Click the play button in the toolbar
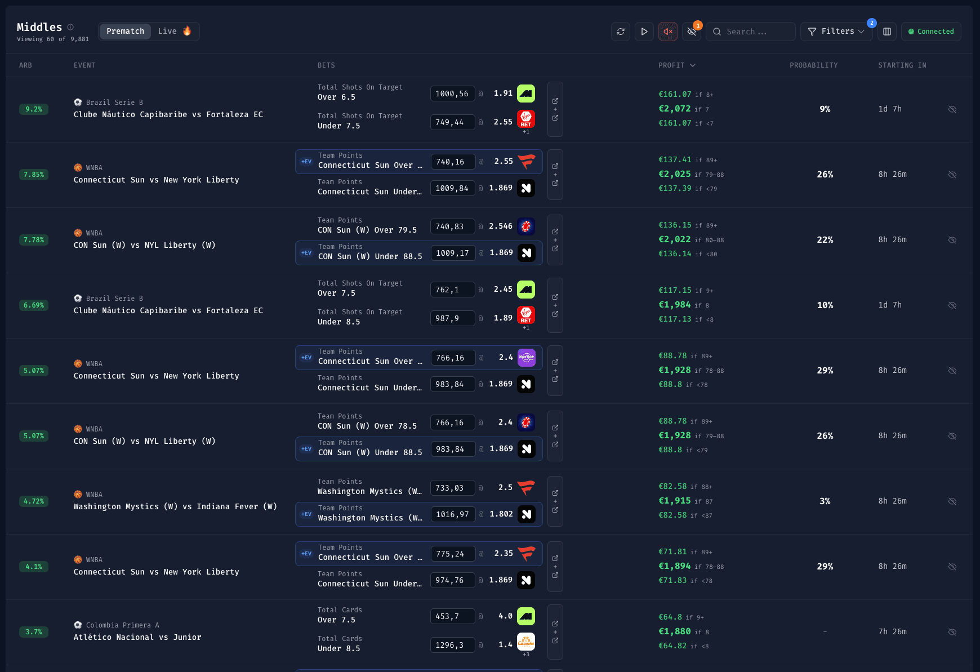This screenshot has height=672, width=980. (x=644, y=32)
